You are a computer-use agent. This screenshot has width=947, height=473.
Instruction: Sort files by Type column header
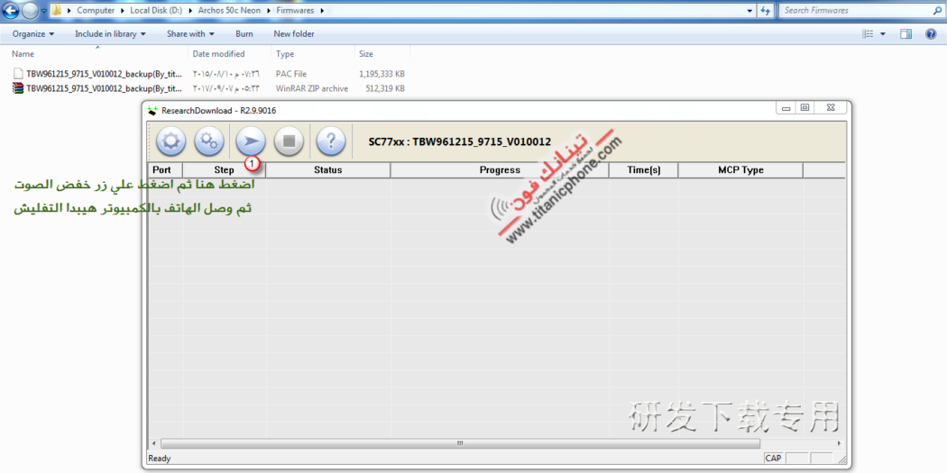coord(285,54)
